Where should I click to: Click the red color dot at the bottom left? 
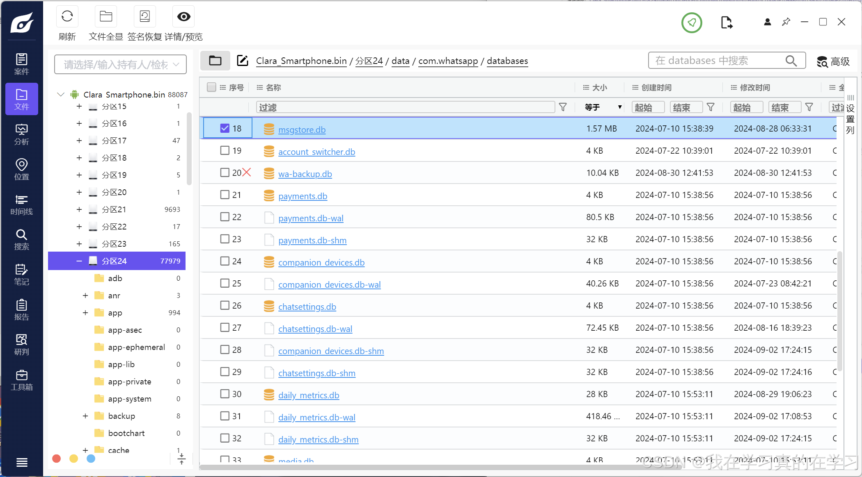pyautogui.click(x=57, y=459)
